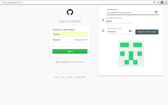
Task: Click the 'Username or email address' label
Action: click(64, 30)
